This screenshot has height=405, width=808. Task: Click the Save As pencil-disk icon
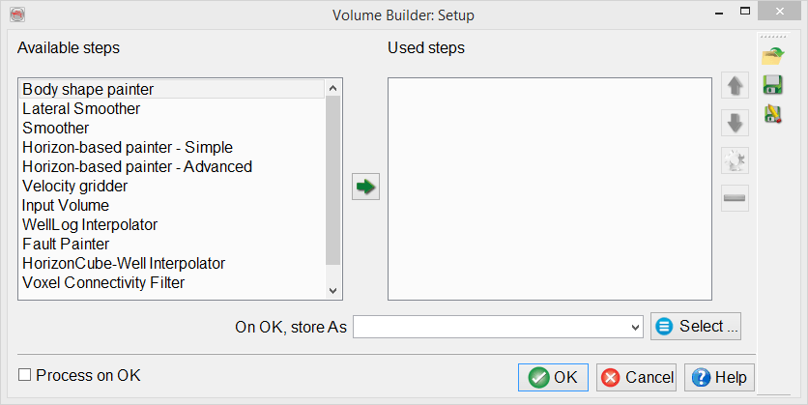click(x=773, y=113)
